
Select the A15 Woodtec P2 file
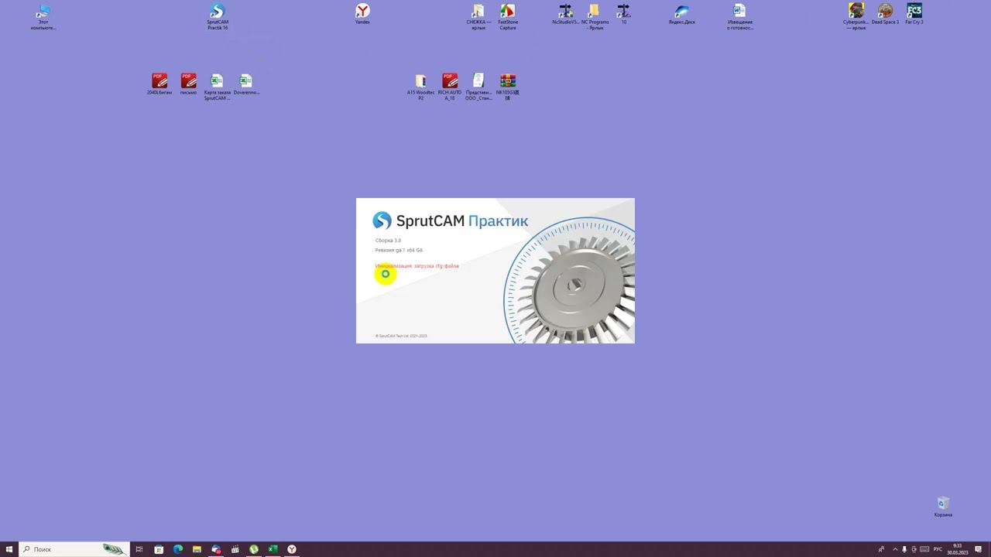click(420, 87)
